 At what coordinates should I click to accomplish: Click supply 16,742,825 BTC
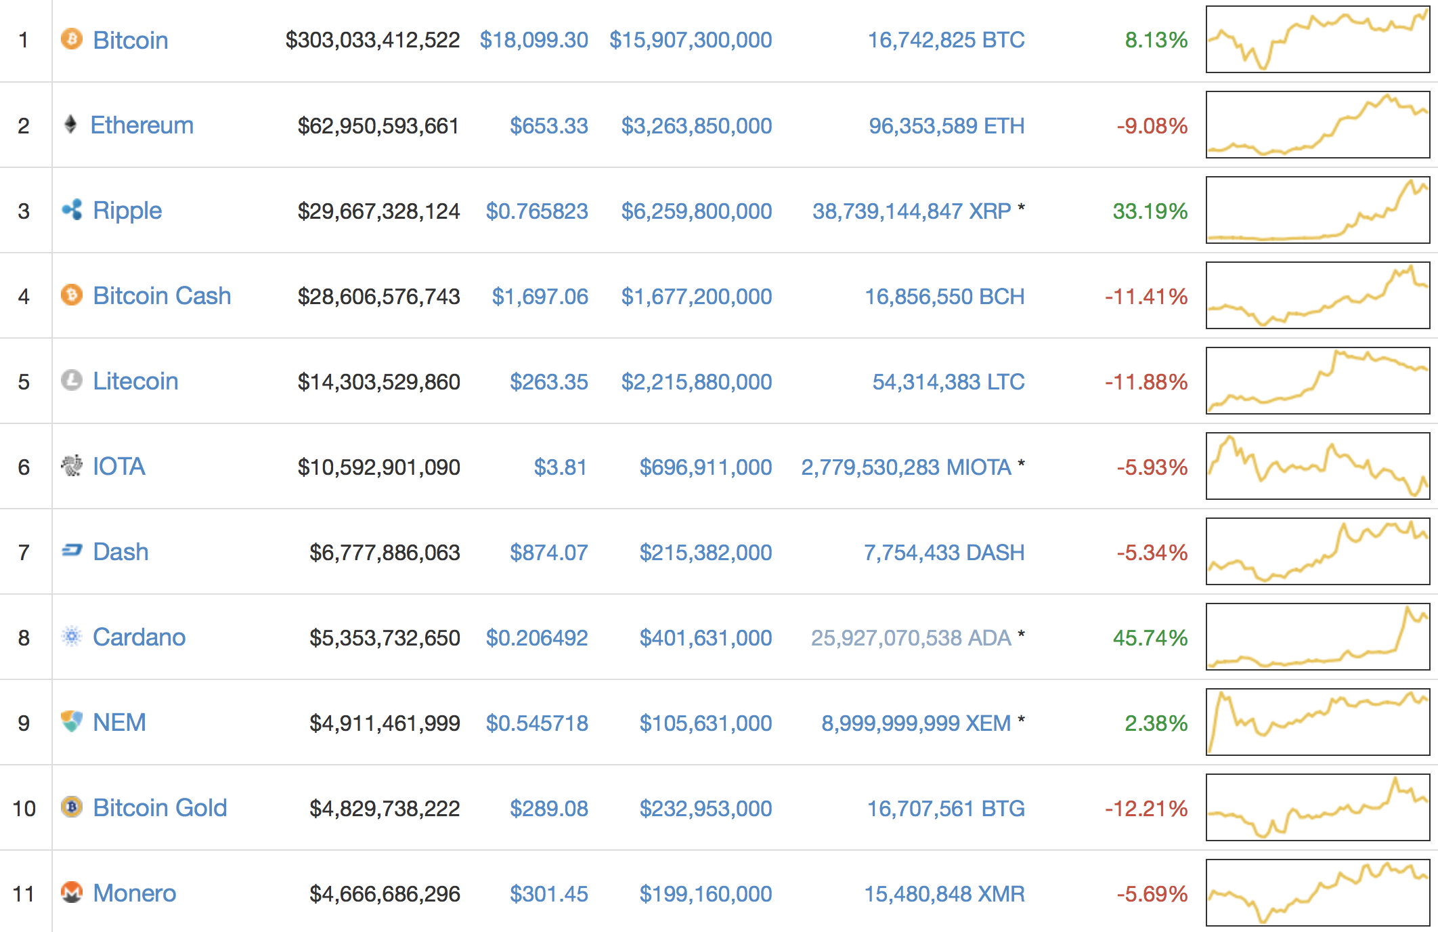coord(946,40)
